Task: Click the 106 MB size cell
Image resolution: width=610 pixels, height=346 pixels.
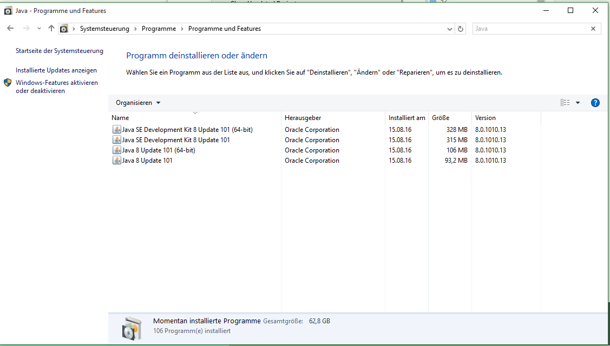Action: pyautogui.click(x=457, y=150)
